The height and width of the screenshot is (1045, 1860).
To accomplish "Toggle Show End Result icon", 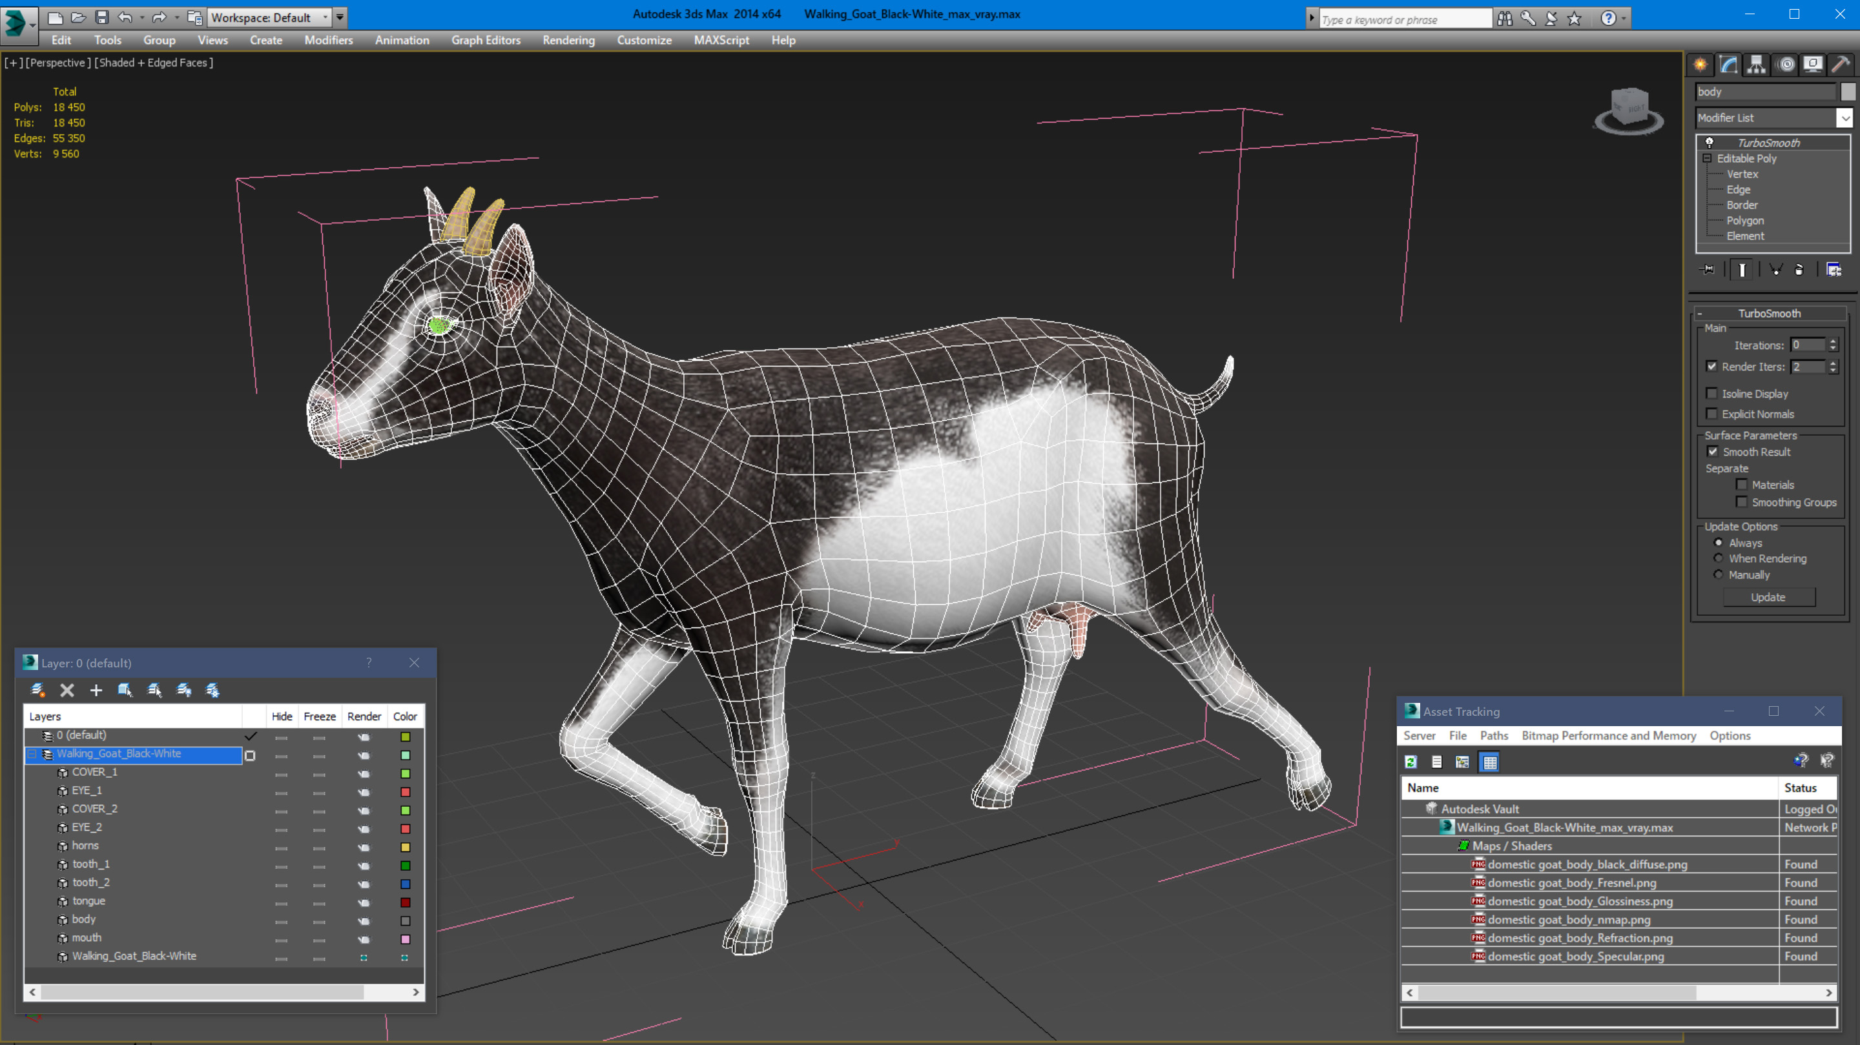I will coord(1742,269).
